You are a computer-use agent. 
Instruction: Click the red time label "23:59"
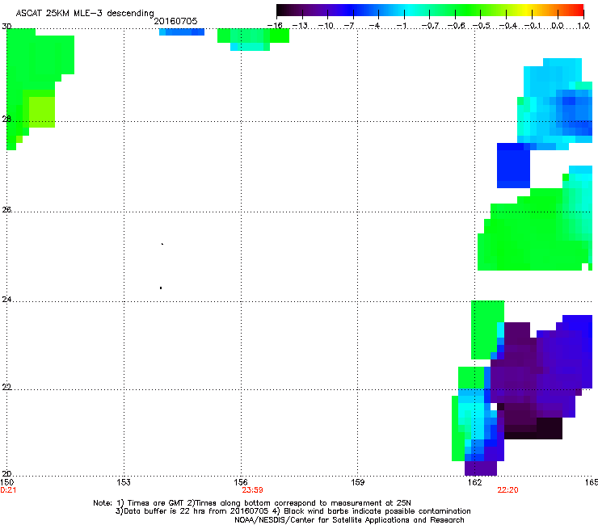252,490
